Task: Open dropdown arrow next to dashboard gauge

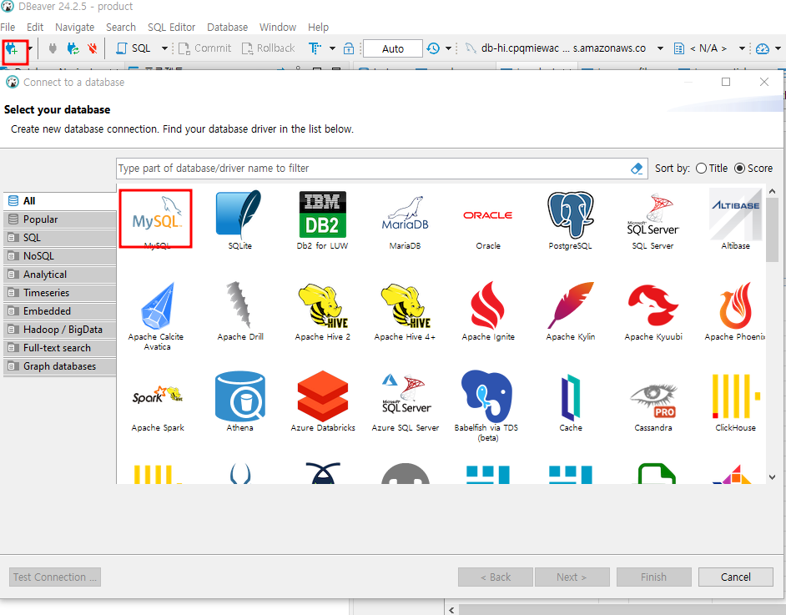Action: pyautogui.click(x=778, y=48)
